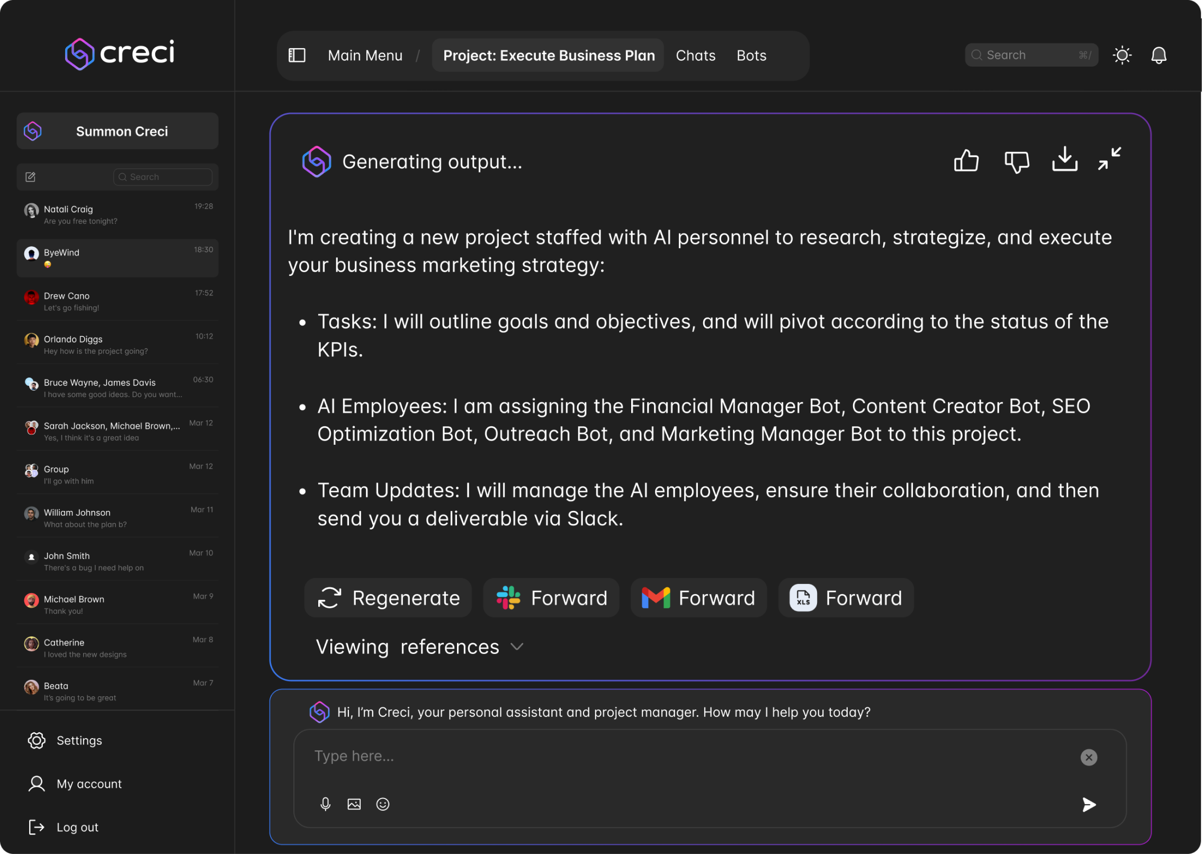Click the thumbs up icon

(966, 160)
